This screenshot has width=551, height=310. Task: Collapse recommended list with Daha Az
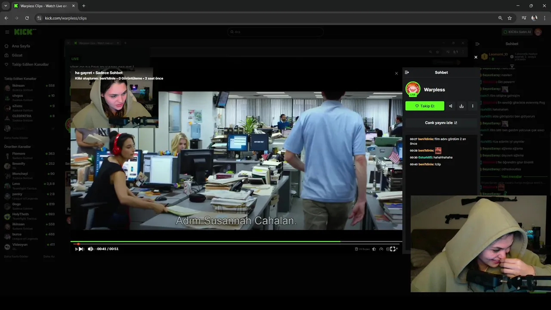pyautogui.click(x=49, y=257)
